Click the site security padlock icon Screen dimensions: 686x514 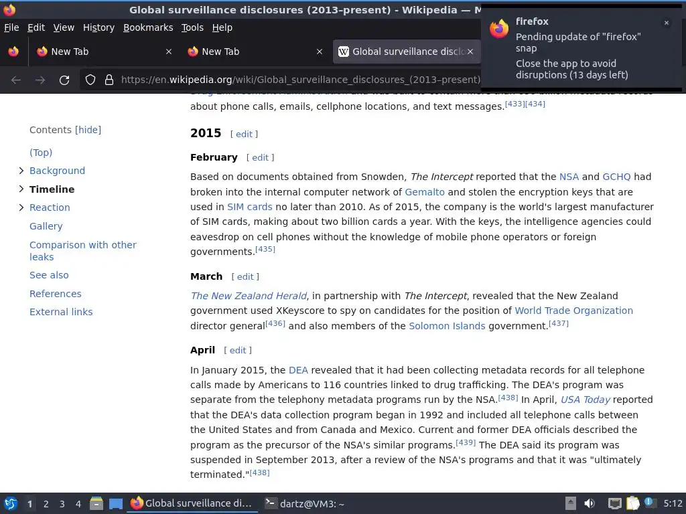pyautogui.click(x=109, y=80)
